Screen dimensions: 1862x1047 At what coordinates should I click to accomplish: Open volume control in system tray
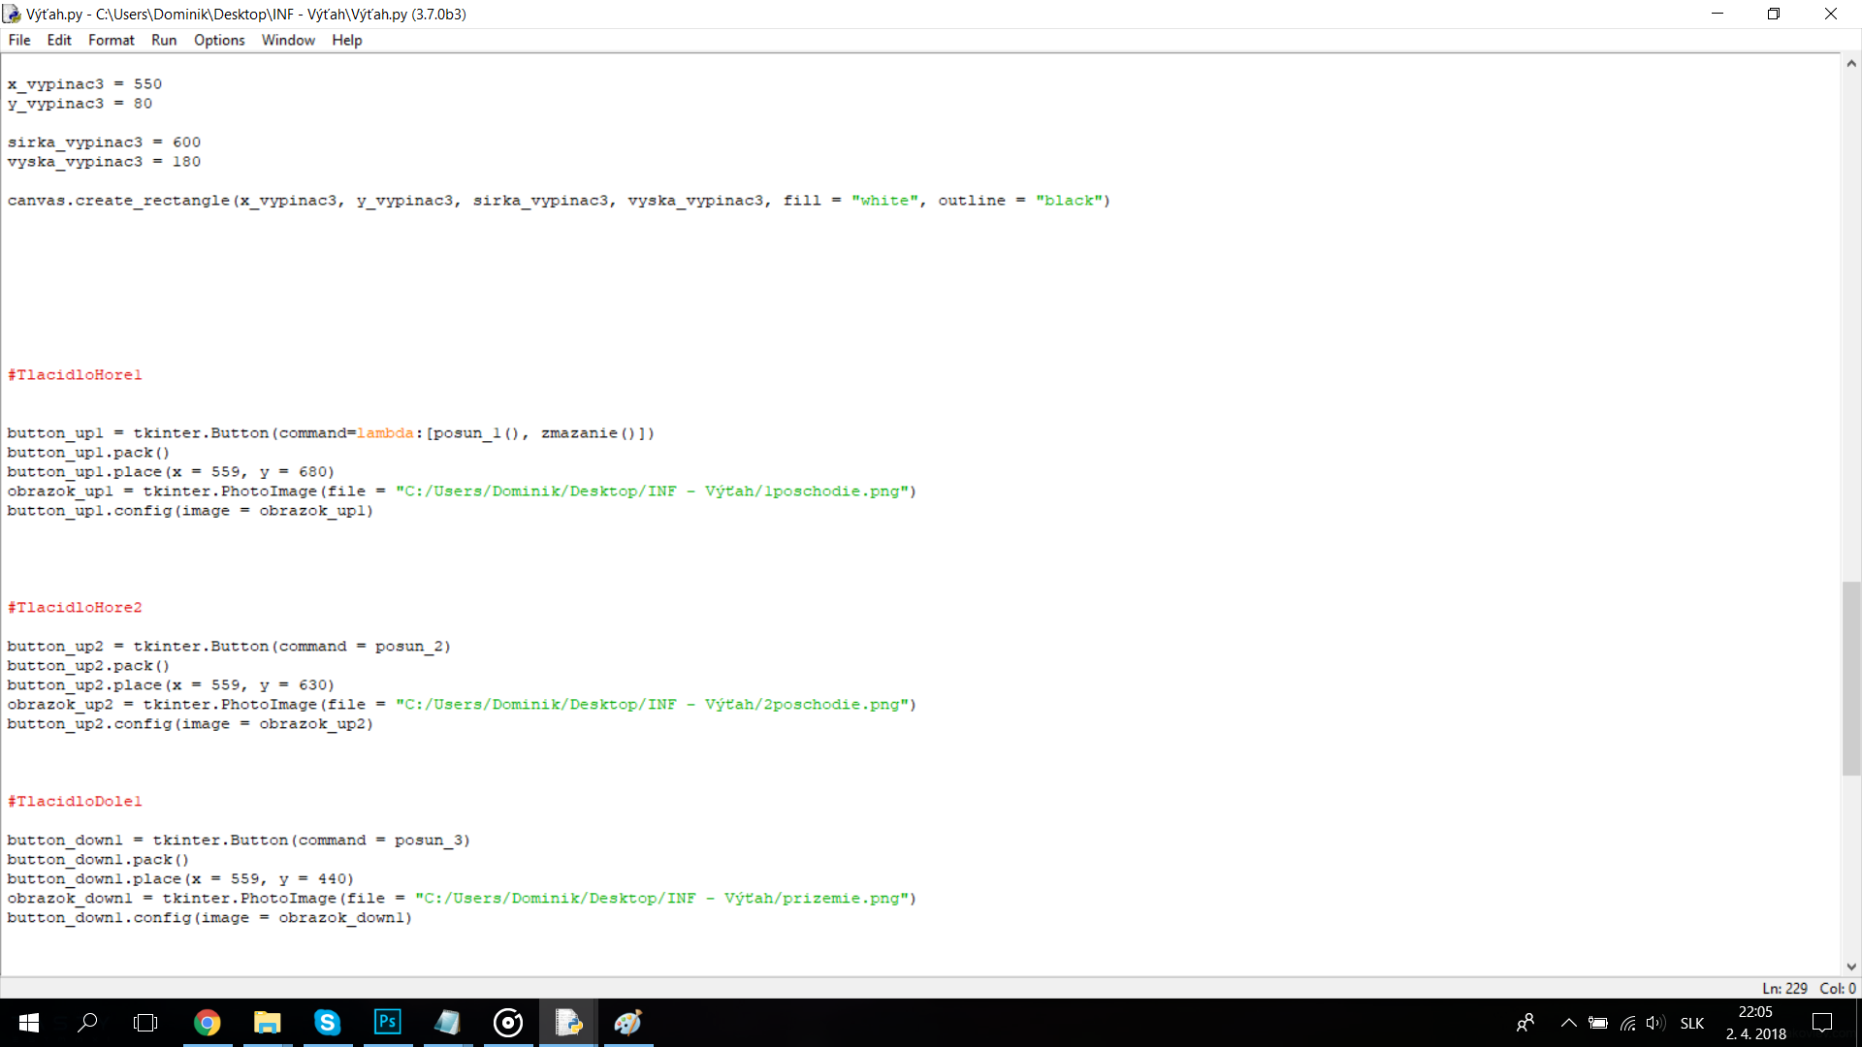[x=1654, y=1023]
